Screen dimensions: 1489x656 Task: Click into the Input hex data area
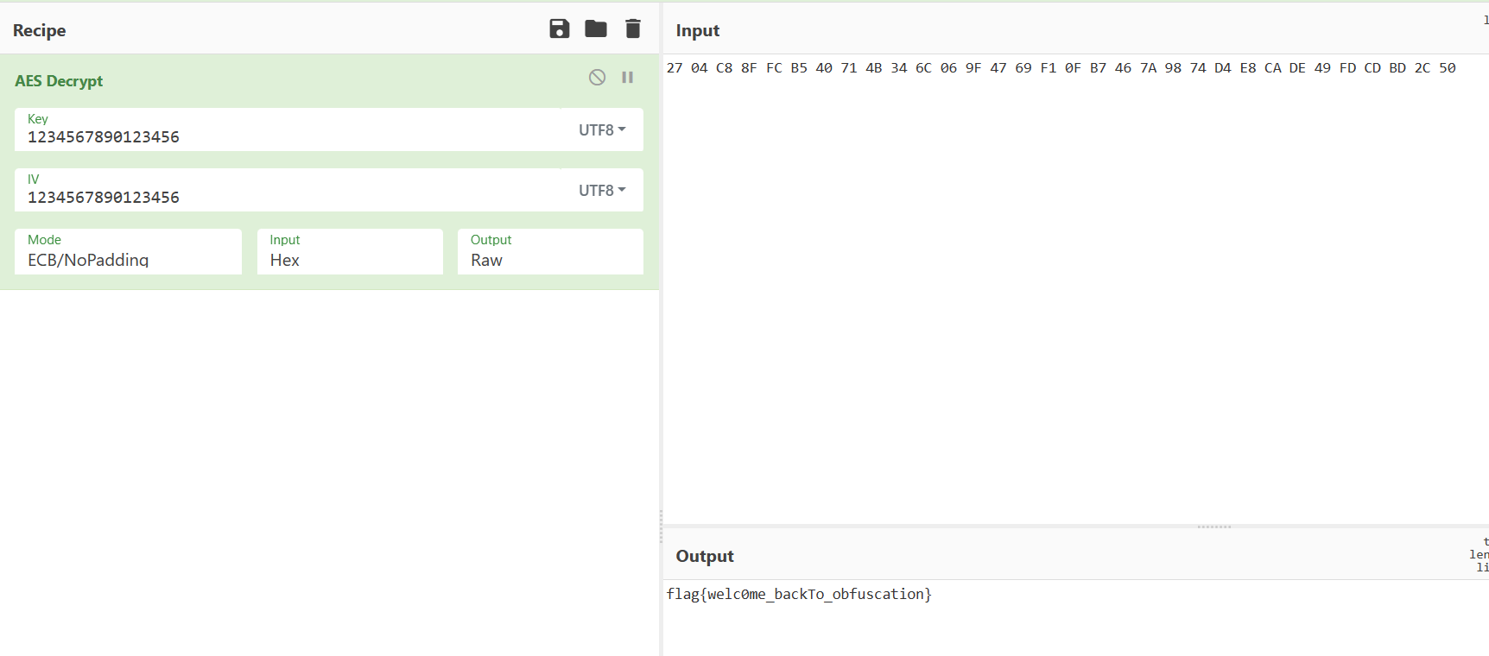(1075, 289)
